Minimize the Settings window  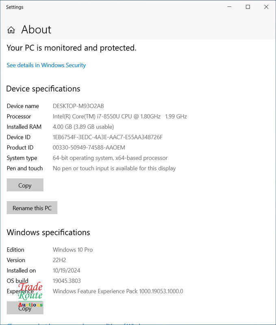[229, 7]
